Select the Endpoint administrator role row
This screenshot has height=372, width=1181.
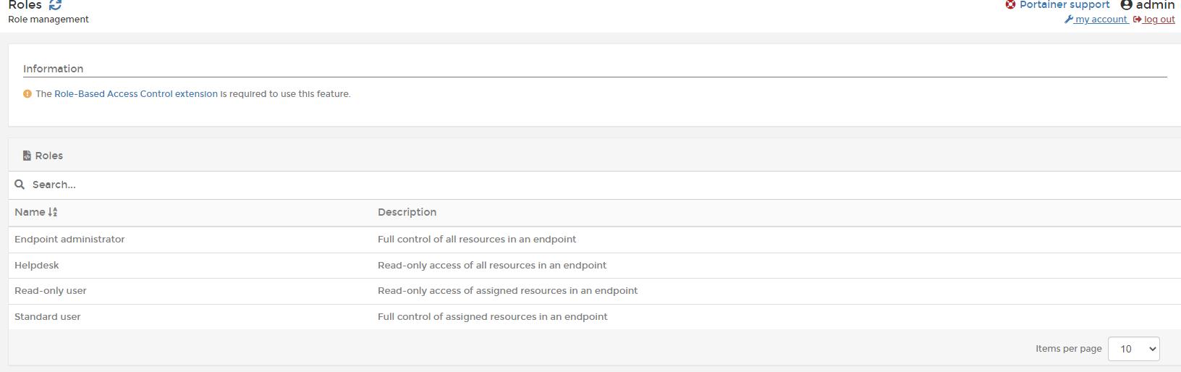(x=69, y=240)
